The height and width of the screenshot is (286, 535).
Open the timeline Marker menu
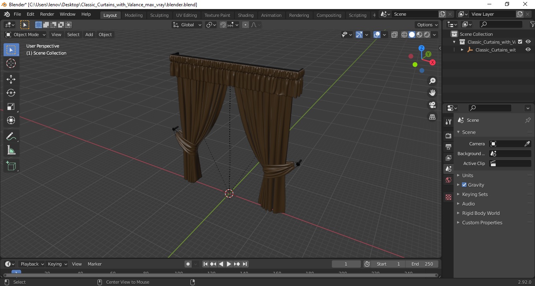click(94, 264)
